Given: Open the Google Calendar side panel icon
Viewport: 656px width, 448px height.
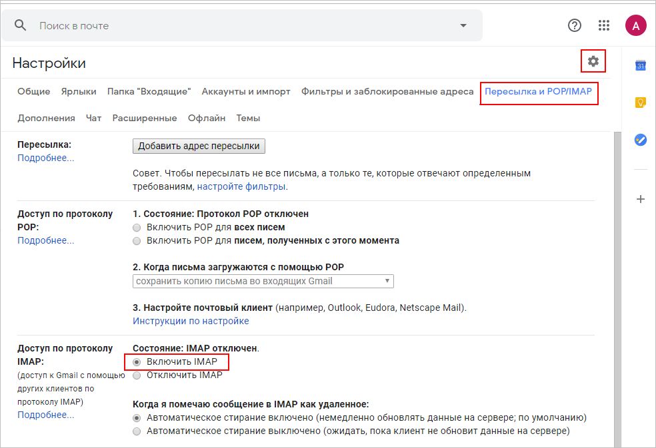Looking at the screenshot, I should 640,65.
